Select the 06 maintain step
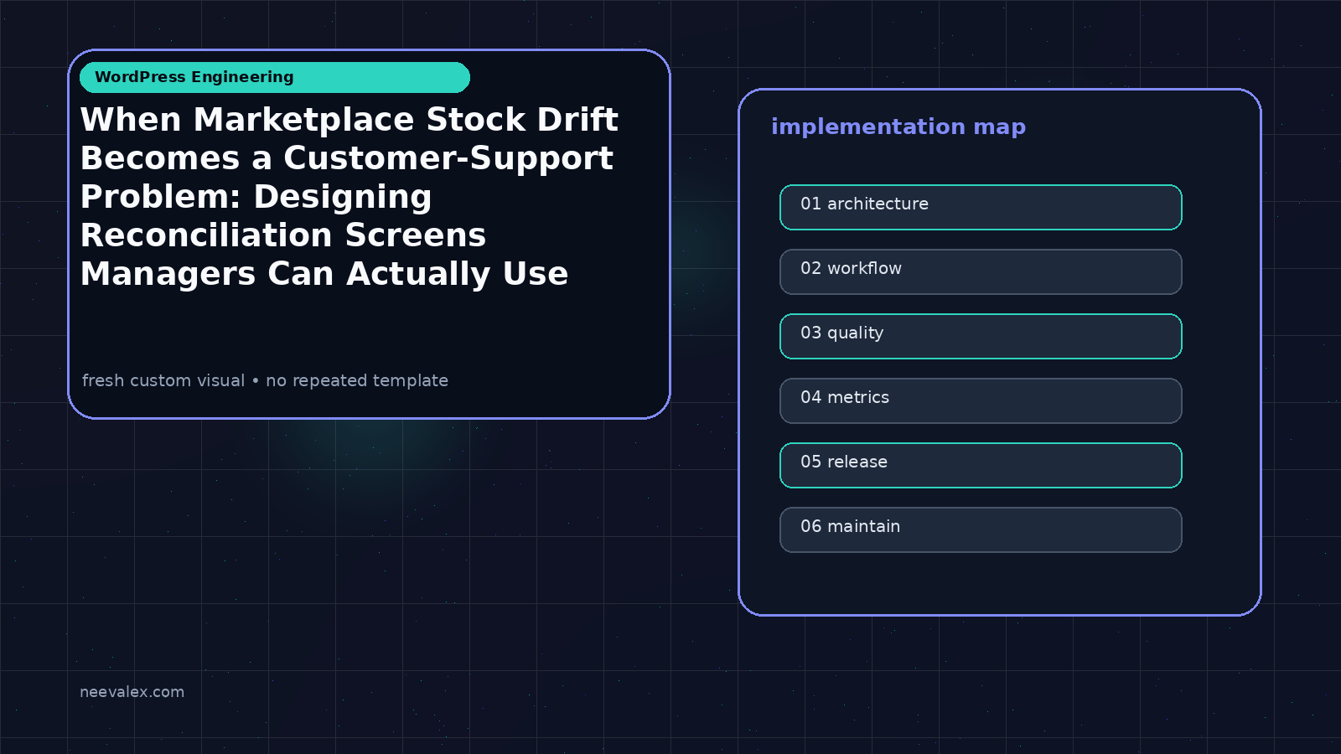 tap(981, 529)
